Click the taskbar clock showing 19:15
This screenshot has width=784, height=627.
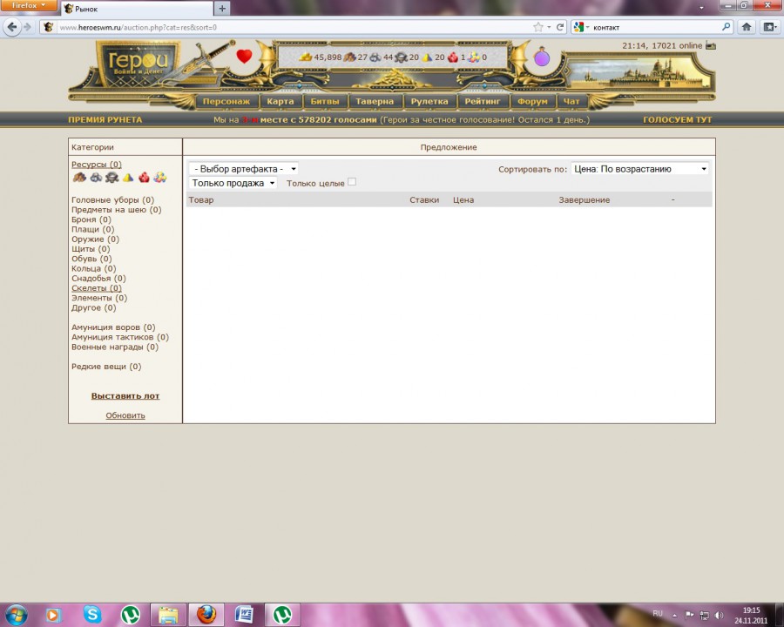click(751, 615)
